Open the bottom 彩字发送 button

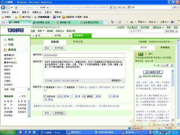pyautogui.click(x=59, y=113)
